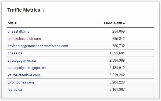Visit kevinspraggettonchess.wordpress.com link
161x101 pixels.
[38, 46]
